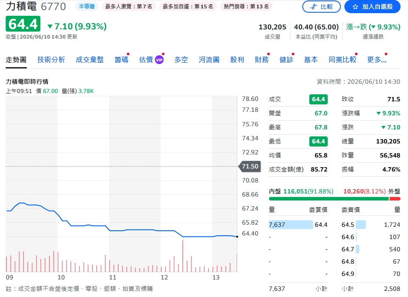Switch to the 河流圖 tab

209,60
